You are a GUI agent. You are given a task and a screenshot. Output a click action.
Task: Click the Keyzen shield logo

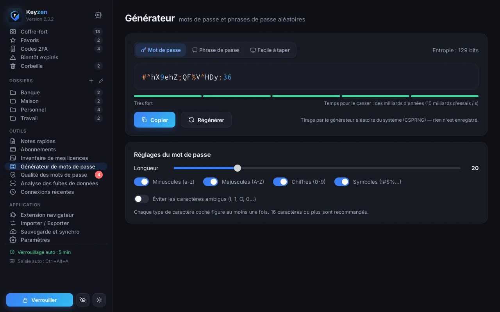pos(15,15)
